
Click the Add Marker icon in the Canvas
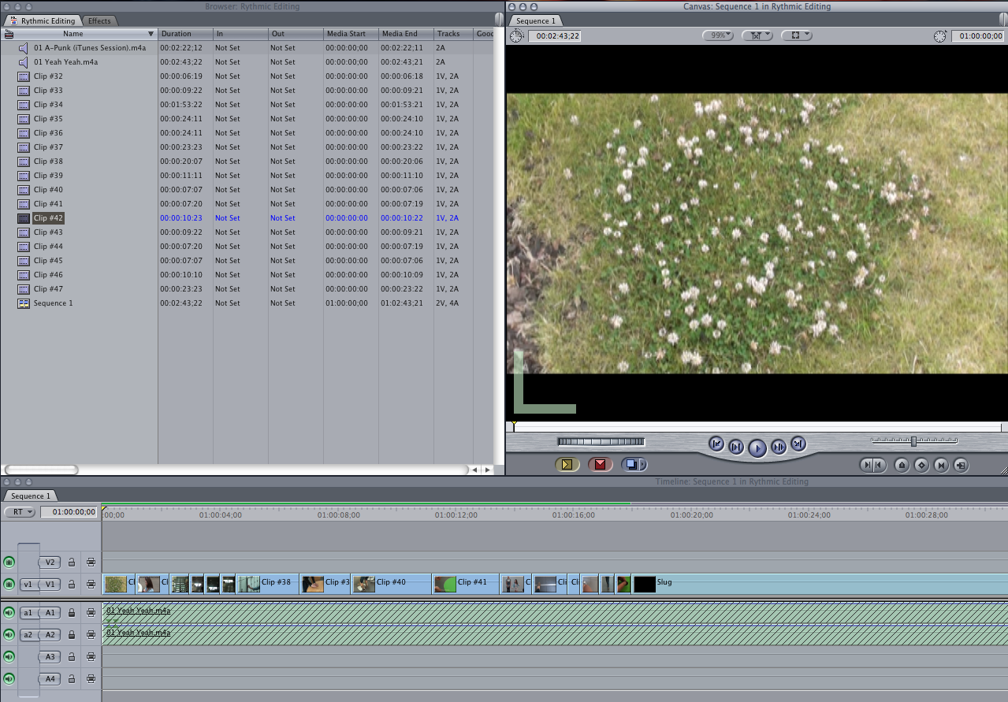pos(901,465)
